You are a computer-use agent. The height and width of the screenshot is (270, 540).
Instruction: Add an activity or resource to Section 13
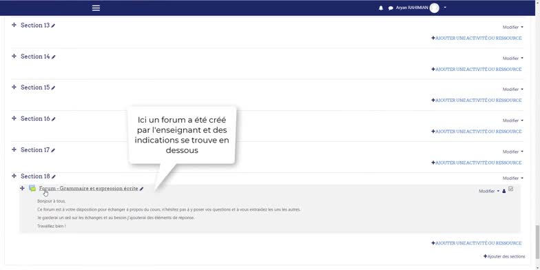[x=477, y=39]
